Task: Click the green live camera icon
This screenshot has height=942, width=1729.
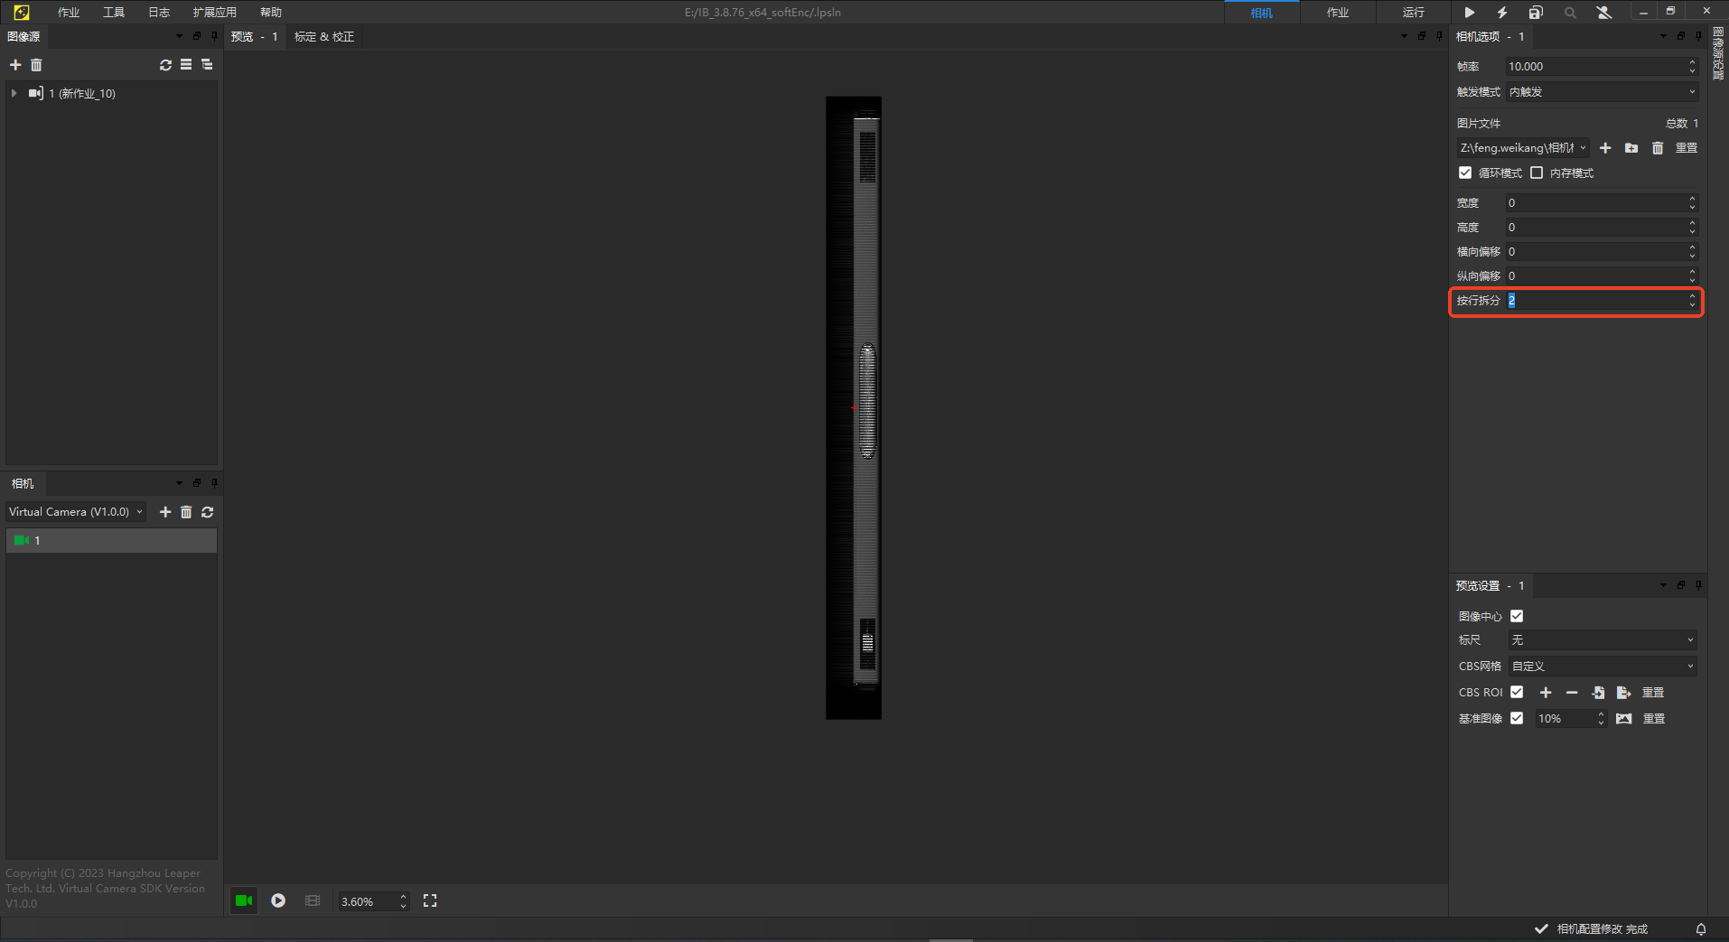Action: (x=243, y=900)
